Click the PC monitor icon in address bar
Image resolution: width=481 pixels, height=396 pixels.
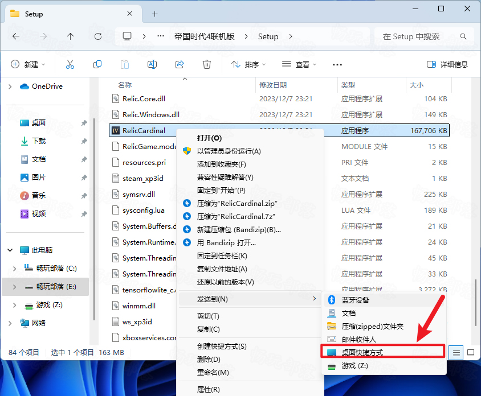click(x=127, y=36)
